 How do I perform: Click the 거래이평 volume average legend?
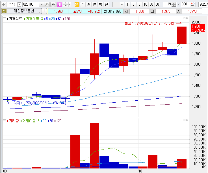28,121
